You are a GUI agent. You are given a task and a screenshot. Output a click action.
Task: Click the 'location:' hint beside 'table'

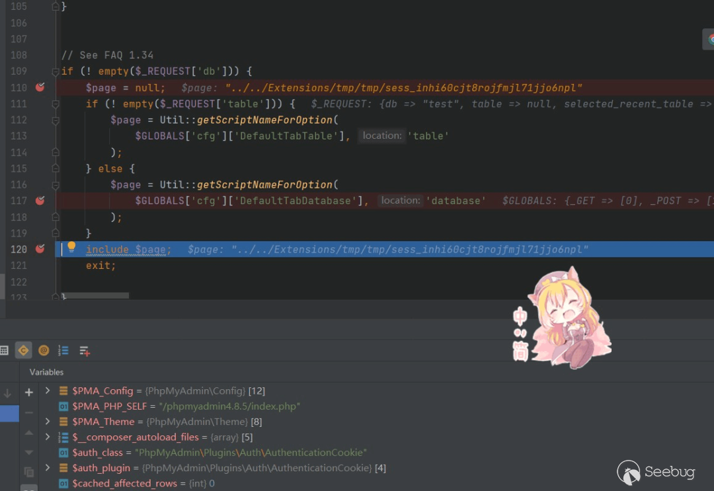pos(381,135)
